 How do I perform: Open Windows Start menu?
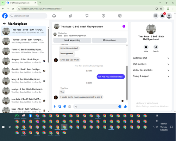(3, 127)
